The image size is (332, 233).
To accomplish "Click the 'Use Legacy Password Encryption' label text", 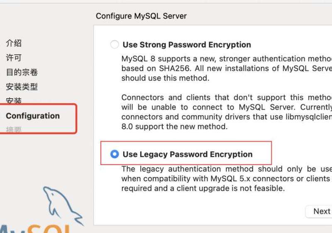I will (x=188, y=154).
